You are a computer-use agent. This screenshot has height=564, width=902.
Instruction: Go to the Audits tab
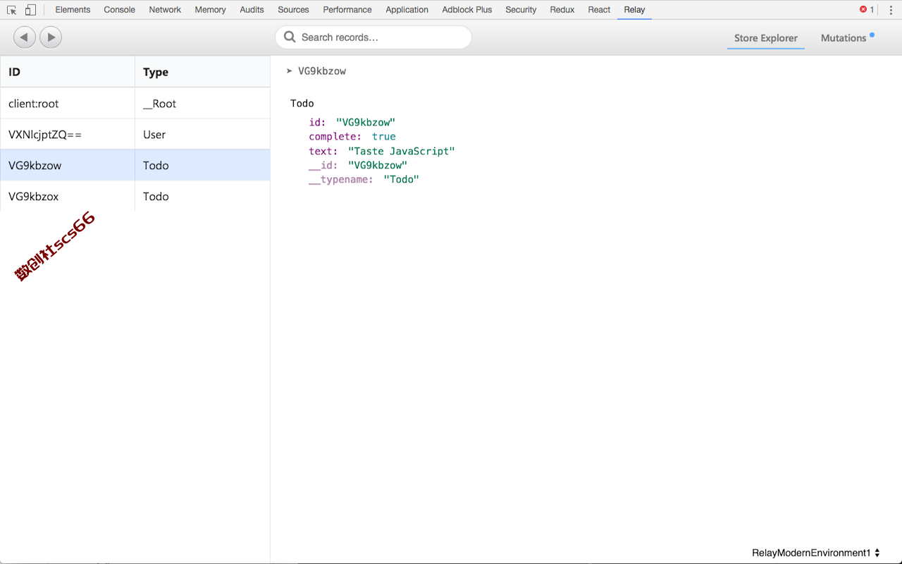point(252,10)
